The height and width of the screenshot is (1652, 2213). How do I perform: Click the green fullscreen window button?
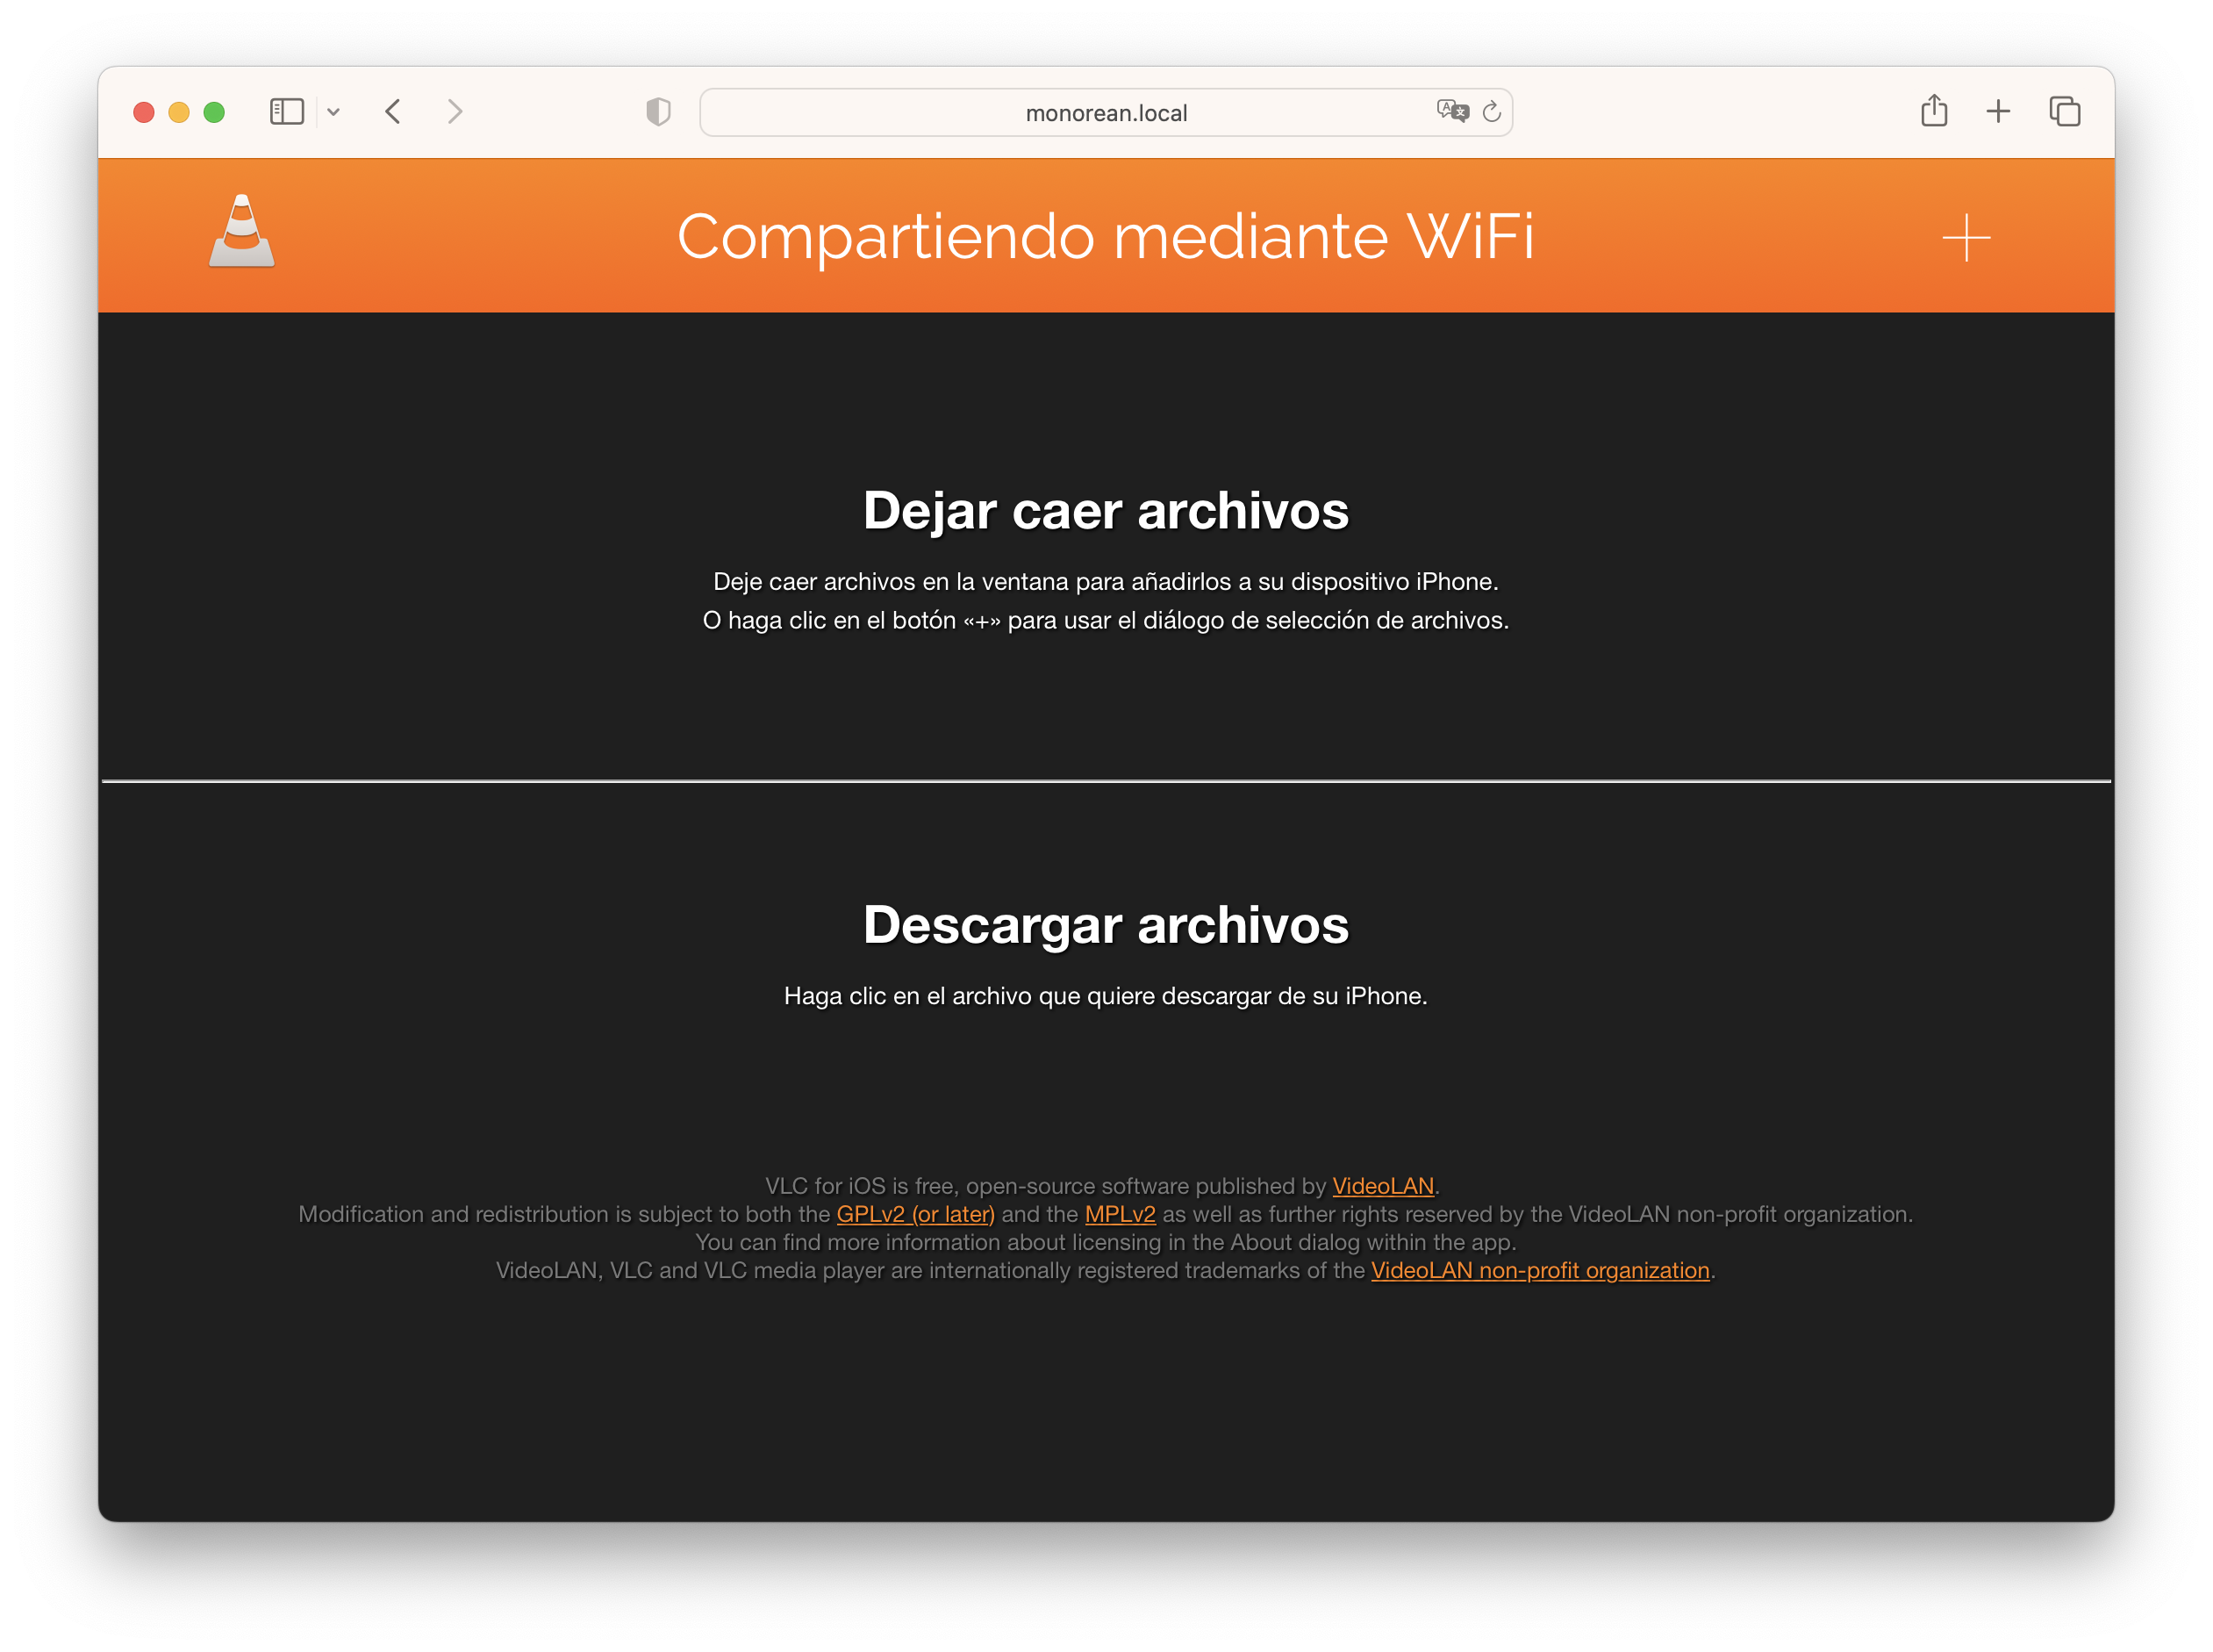pos(214,112)
